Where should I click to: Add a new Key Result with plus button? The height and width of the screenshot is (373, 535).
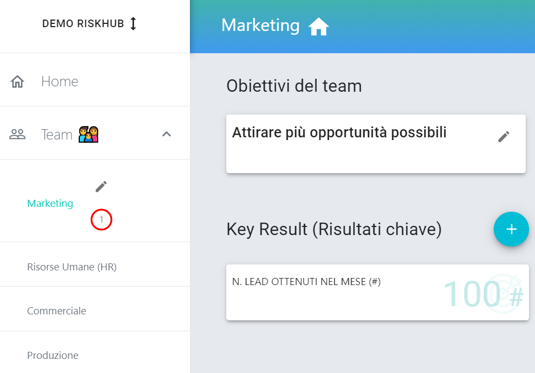(511, 229)
